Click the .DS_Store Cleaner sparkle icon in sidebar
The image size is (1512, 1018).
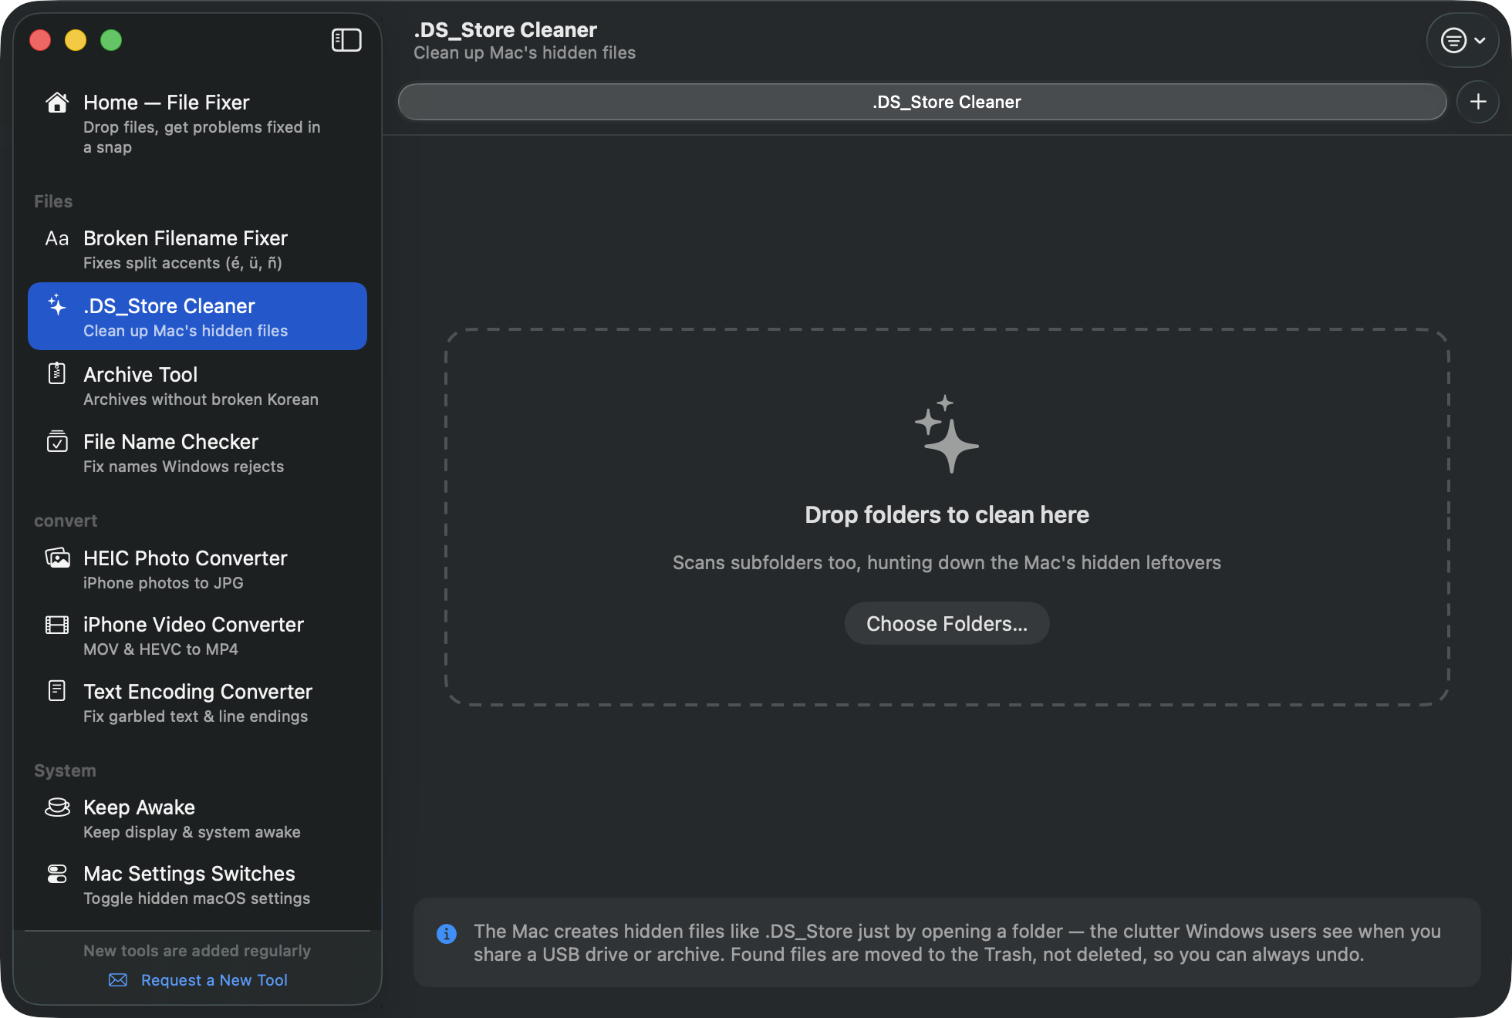57,305
